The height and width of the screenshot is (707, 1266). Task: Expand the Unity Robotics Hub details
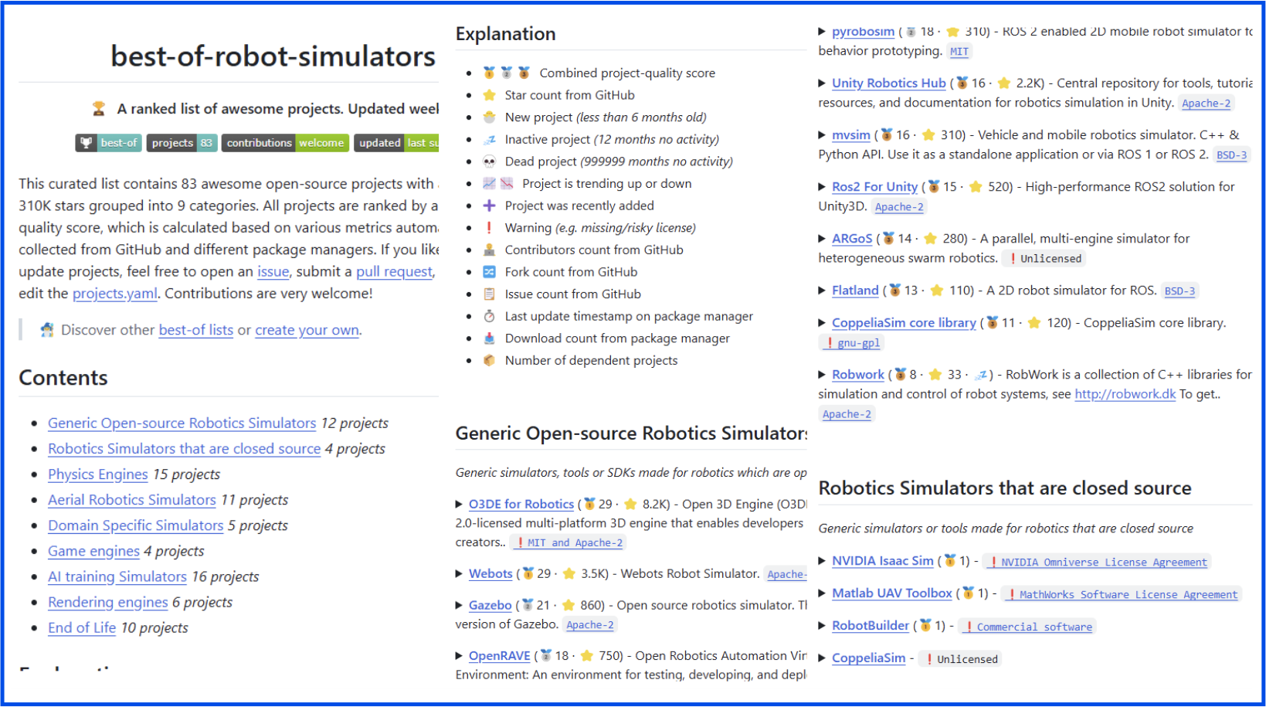point(822,83)
